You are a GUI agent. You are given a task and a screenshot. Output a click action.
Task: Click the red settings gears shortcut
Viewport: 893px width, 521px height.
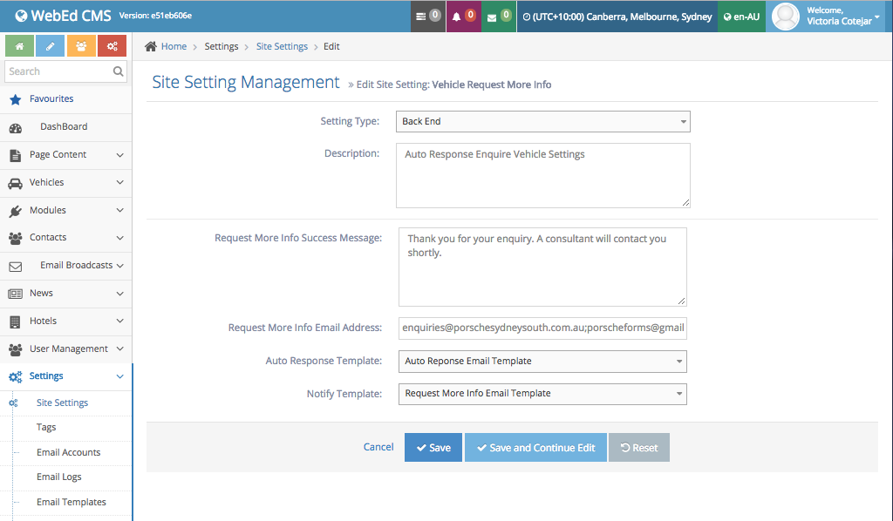(112, 46)
